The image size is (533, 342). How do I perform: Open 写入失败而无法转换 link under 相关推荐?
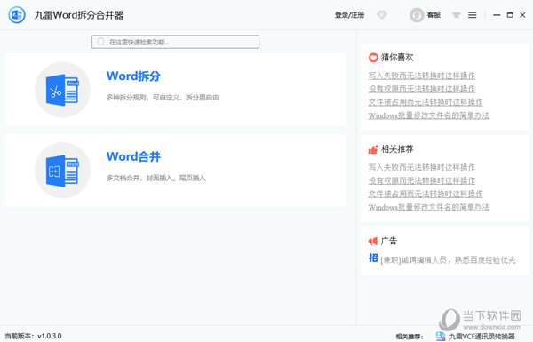(x=421, y=167)
